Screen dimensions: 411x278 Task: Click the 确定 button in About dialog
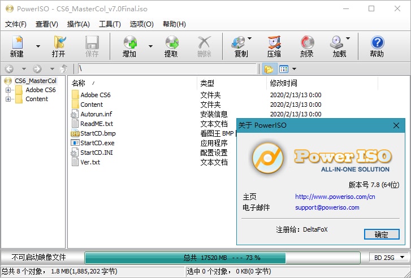[x=382, y=234]
